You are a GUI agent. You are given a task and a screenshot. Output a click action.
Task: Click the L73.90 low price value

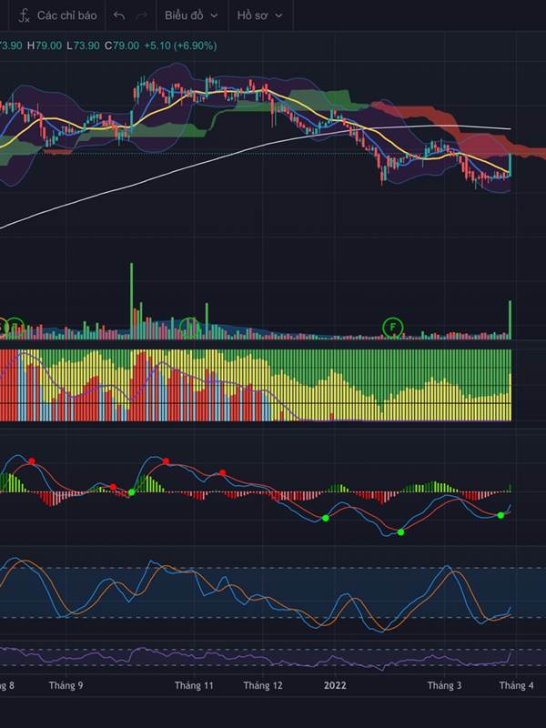(x=83, y=45)
